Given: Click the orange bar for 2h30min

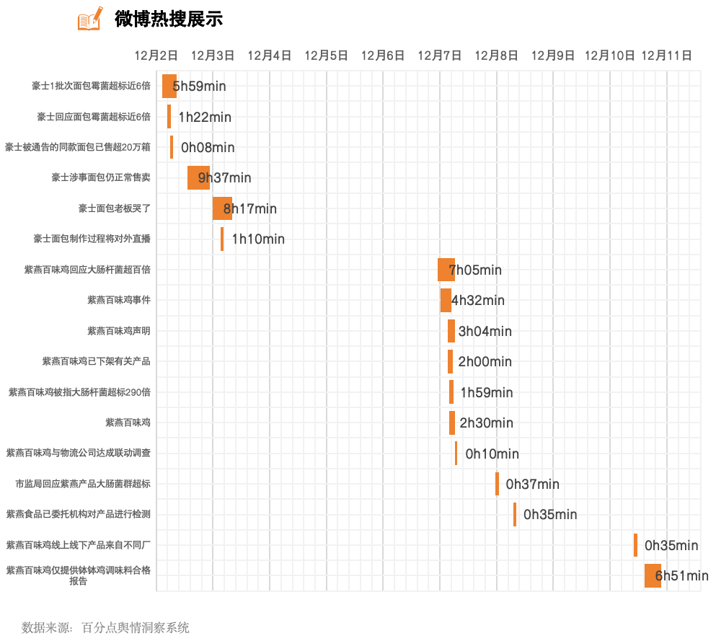Looking at the screenshot, I should [452, 423].
